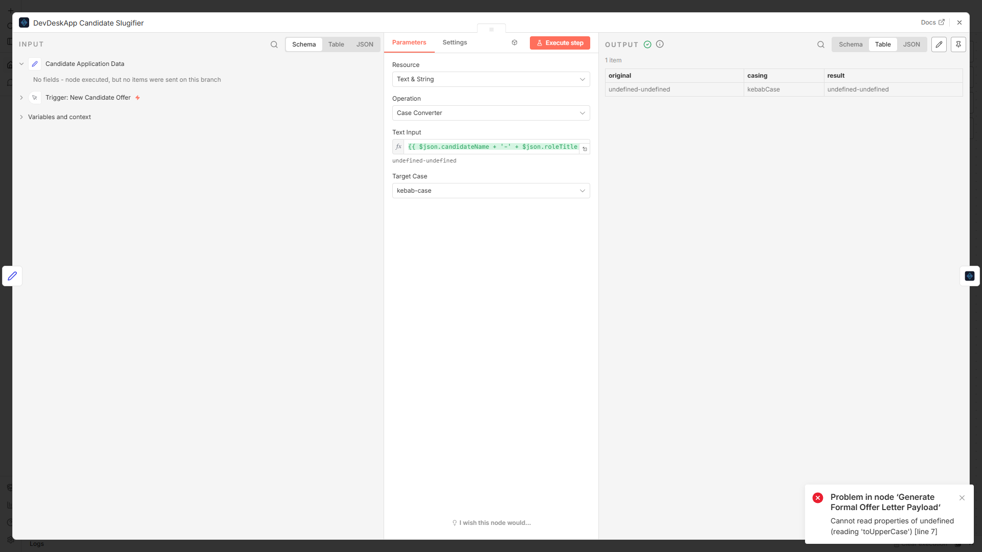Click the Text Input expression field

point(493,147)
